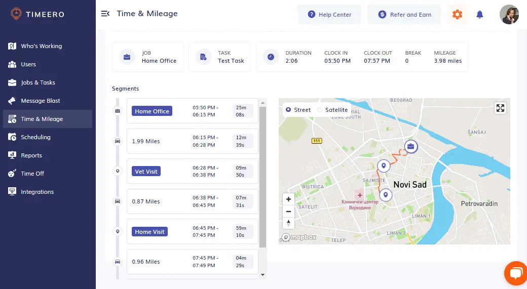Open the orange settings gear
The height and width of the screenshot is (289, 527).
(457, 15)
